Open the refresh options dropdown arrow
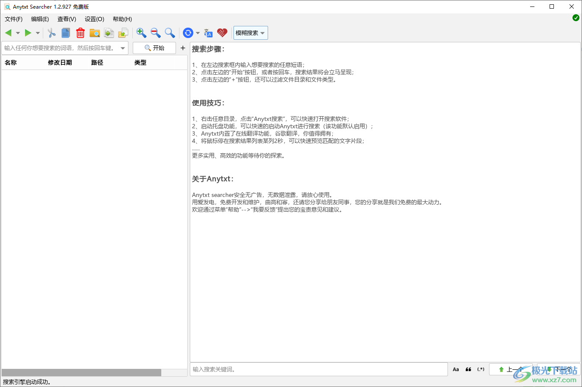 [198, 33]
